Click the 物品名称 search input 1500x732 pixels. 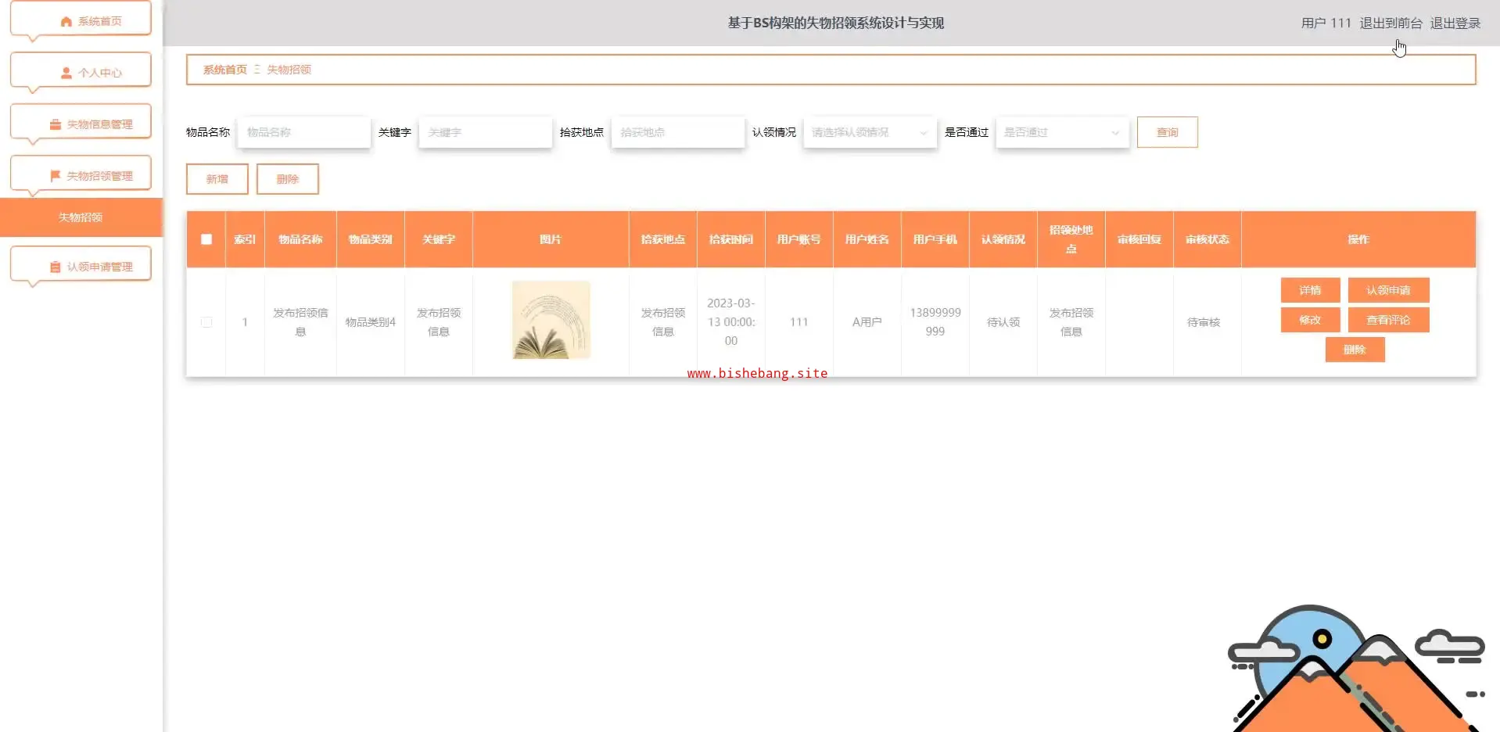[x=304, y=133]
